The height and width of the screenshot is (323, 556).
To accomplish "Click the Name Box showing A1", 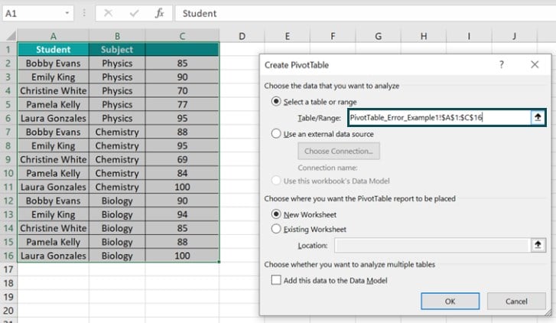I will click(x=34, y=14).
